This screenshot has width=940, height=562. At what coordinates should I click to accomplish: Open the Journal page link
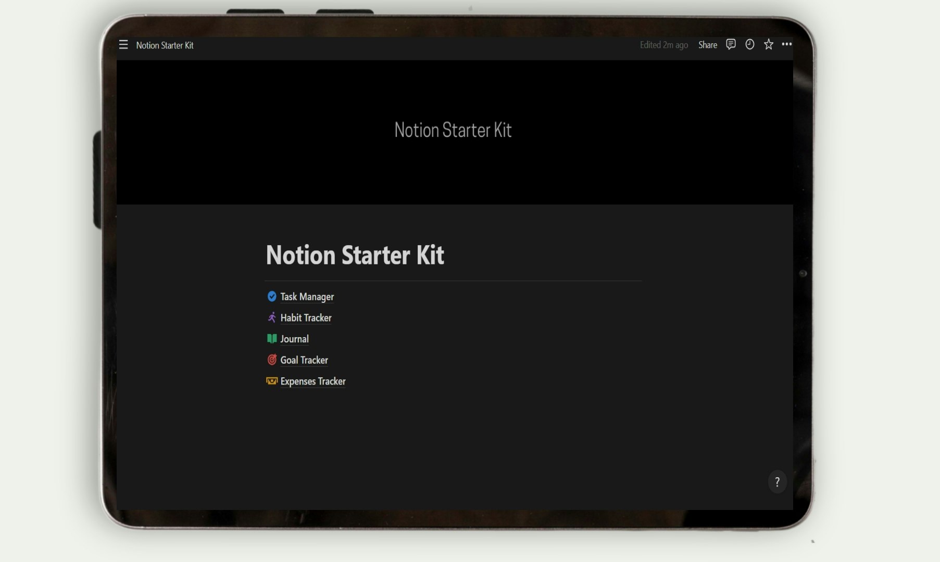click(x=294, y=339)
